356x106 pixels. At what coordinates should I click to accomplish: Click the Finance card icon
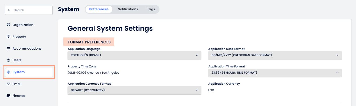(x=8, y=96)
